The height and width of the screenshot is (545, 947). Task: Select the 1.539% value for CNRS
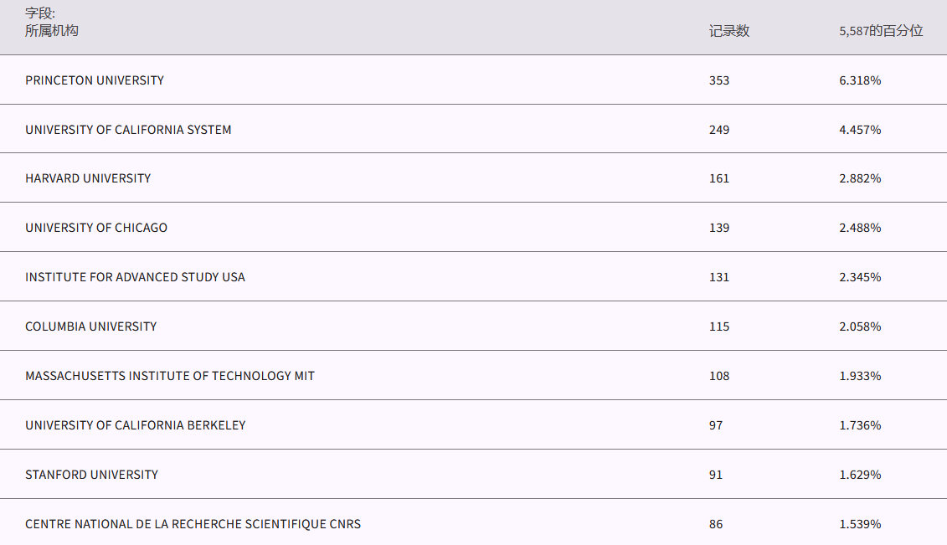tap(860, 524)
